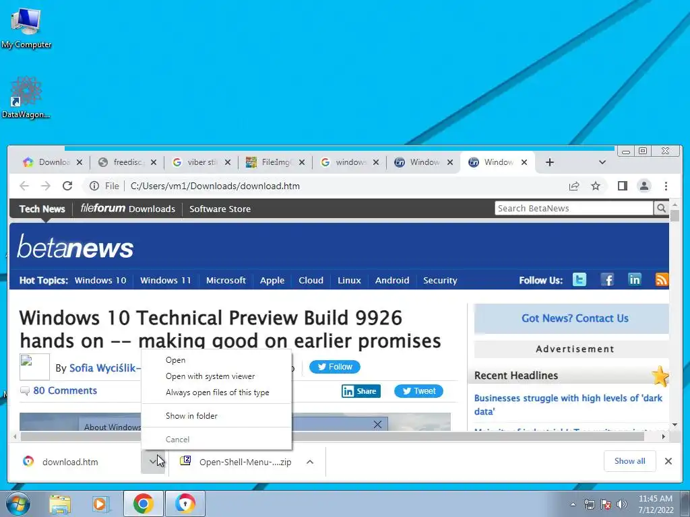Image resolution: width=690 pixels, height=517 pixels.
Task: Open BetaNews LinkedIn icon
Action: (635, 279)
